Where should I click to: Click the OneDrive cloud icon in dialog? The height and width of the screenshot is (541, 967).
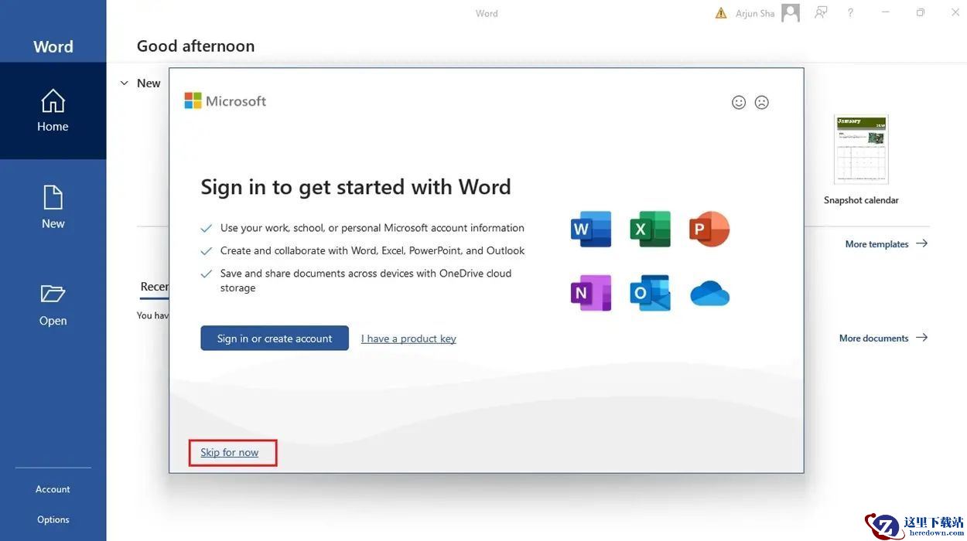point(709,294)
